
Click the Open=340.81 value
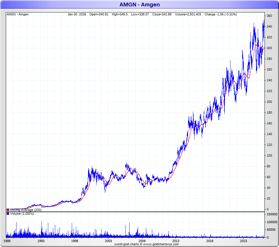(x=99, y=14)
